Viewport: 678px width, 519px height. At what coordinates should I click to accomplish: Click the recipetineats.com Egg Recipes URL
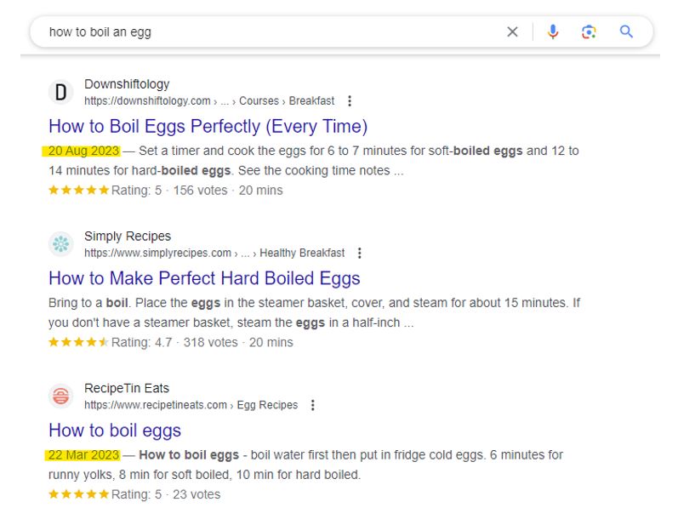point(191,405)
